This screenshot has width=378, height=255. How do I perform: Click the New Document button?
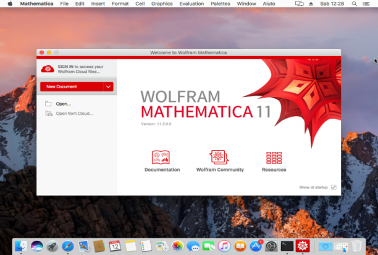tap(72, 87)
